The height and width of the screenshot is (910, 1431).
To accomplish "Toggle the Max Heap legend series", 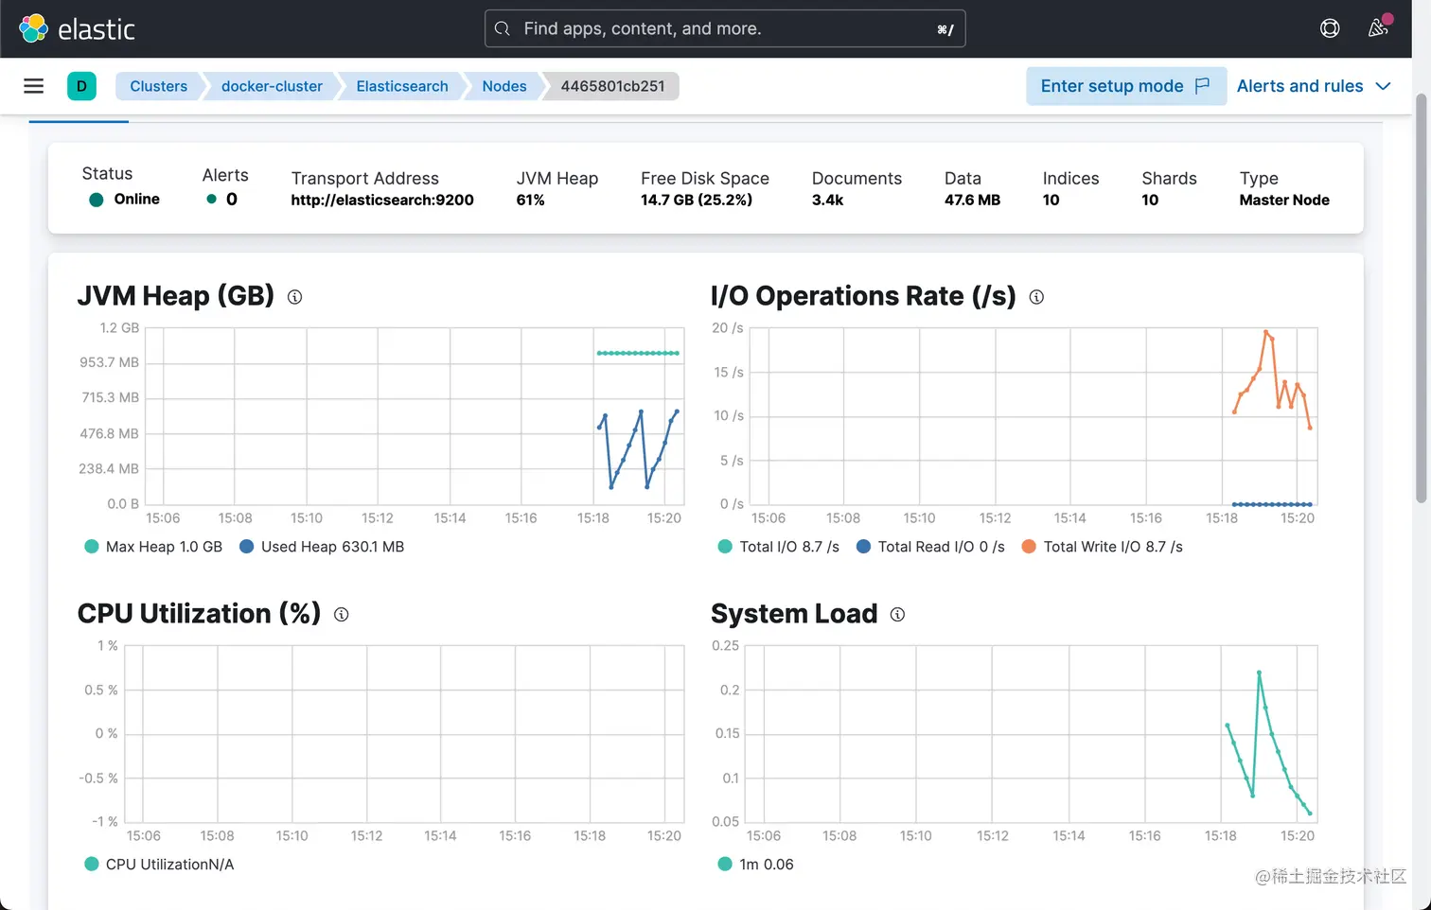I will coord(153,547).
